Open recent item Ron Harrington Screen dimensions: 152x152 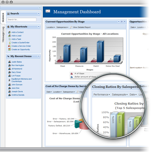[x=18, y=65]
